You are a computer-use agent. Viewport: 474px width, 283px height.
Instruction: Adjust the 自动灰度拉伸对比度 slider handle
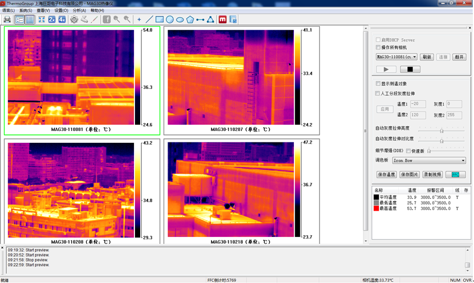442,141
